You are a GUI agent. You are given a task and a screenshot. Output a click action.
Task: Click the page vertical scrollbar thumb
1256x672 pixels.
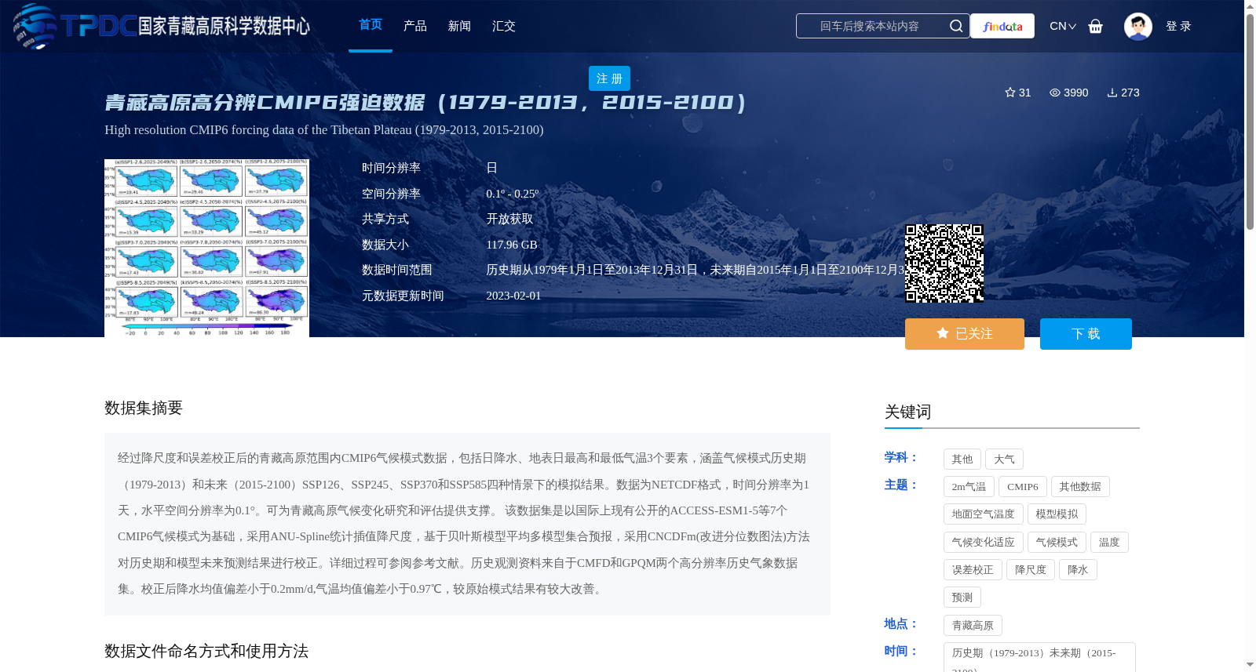pos(1250,122)
